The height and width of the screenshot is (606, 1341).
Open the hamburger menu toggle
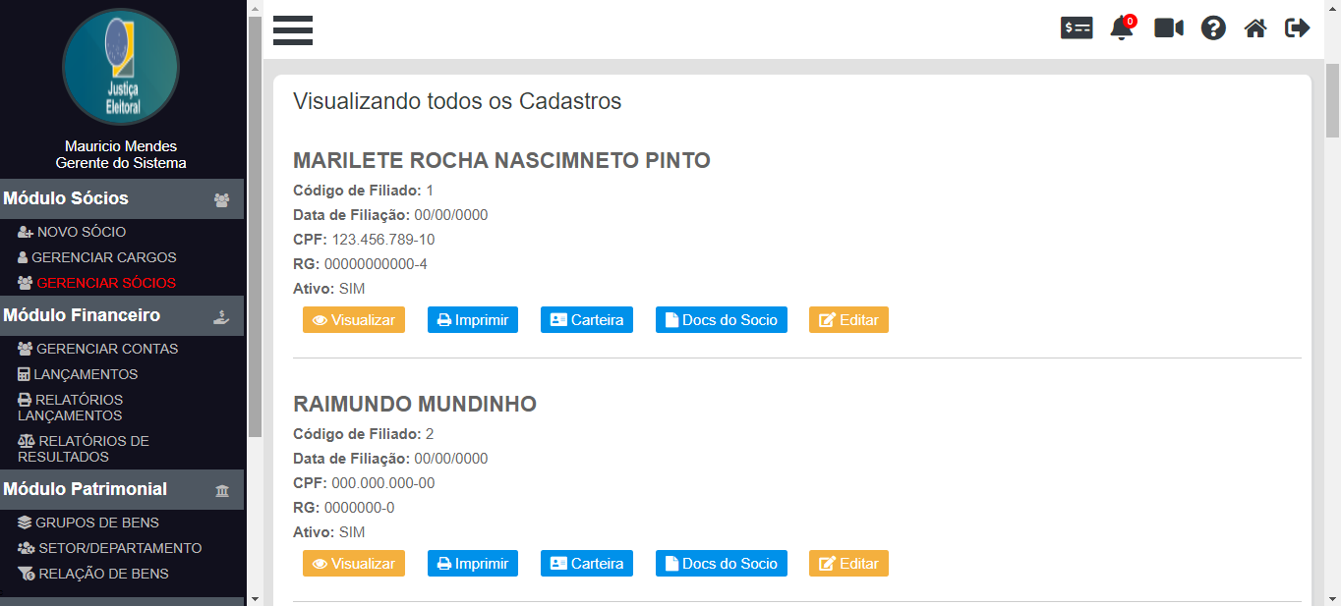(293, 30)
